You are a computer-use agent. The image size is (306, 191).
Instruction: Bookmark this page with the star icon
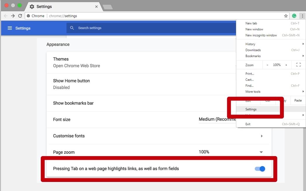click(286, 16)
